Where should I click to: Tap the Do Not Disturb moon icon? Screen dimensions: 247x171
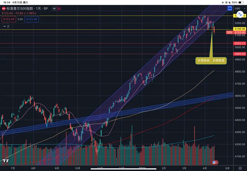point(230,2)
